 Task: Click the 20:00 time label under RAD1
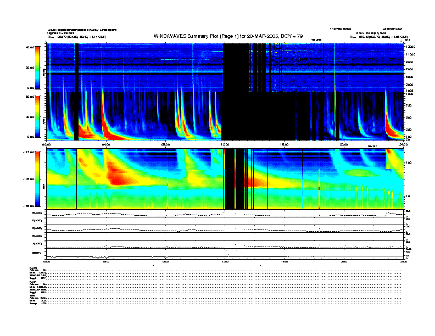(344, 144)
